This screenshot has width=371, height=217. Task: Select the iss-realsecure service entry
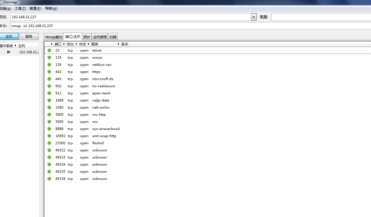(x=104, y=86)
